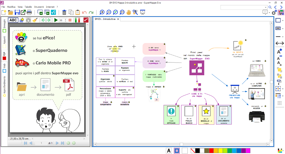This screenshot has height=154, width=285.
Task: Pick the red color swatch
Action: click(x=211, y=151)
